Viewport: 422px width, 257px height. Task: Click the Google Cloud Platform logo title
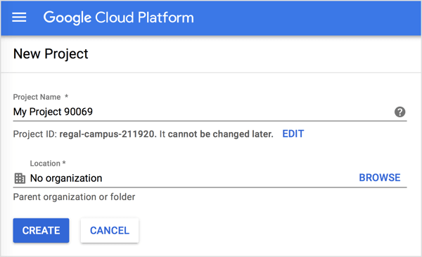point(118,18)
